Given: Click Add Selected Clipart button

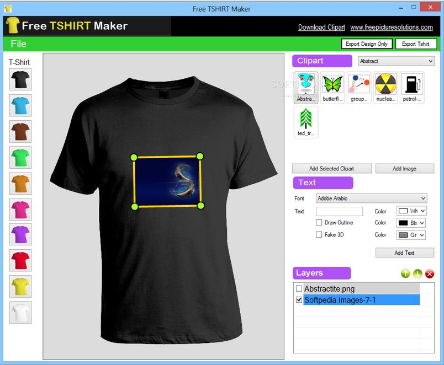Looking at the screenshot, I should pos(332,169).
